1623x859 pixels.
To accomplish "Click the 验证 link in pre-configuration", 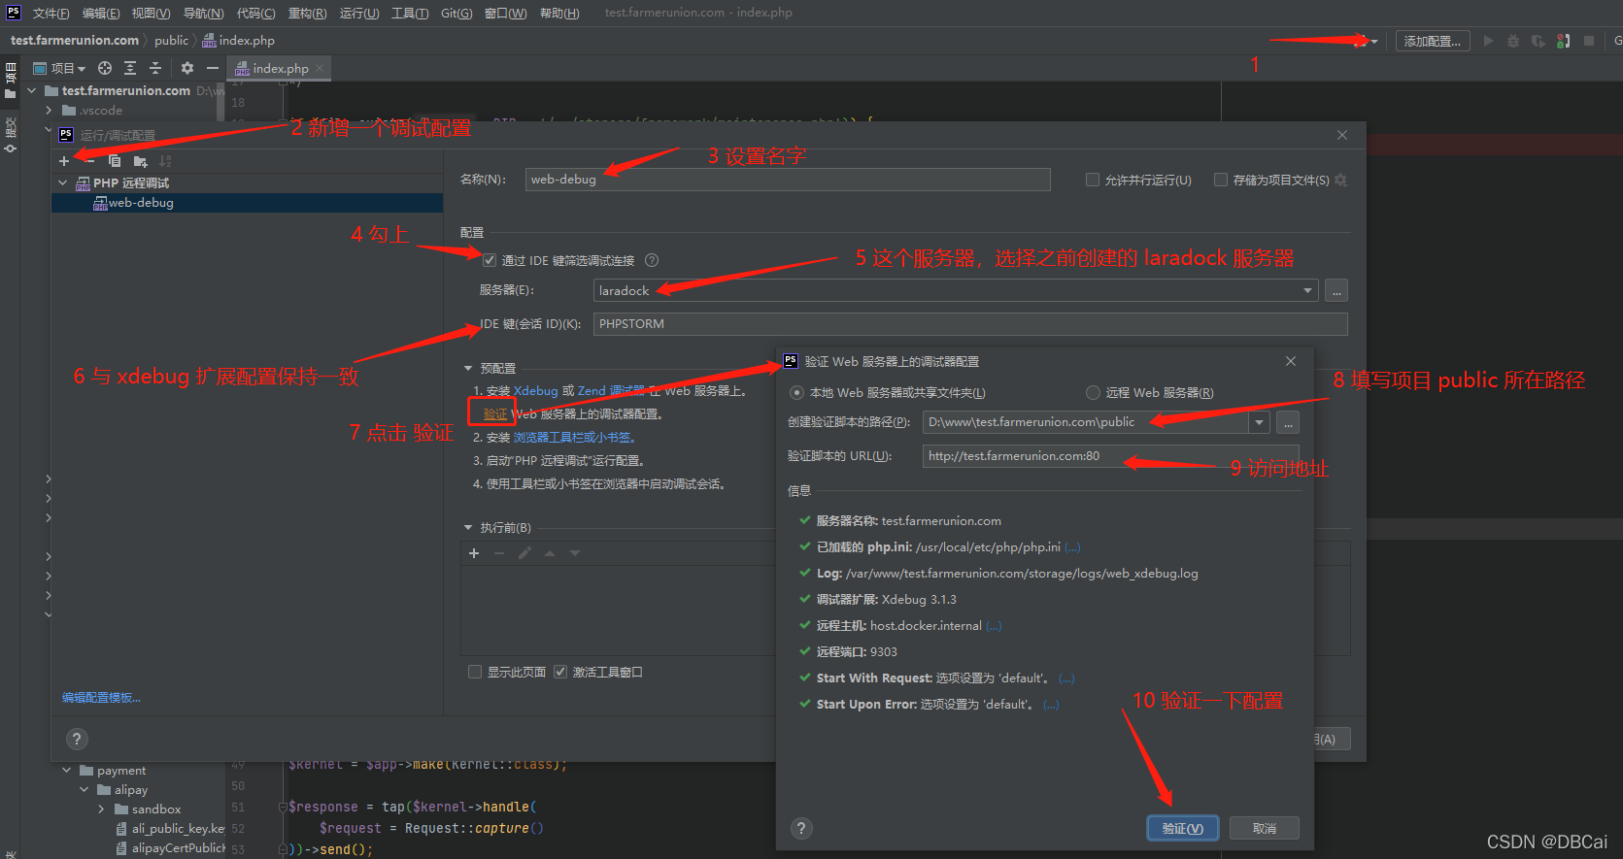I will click(495, 413).
